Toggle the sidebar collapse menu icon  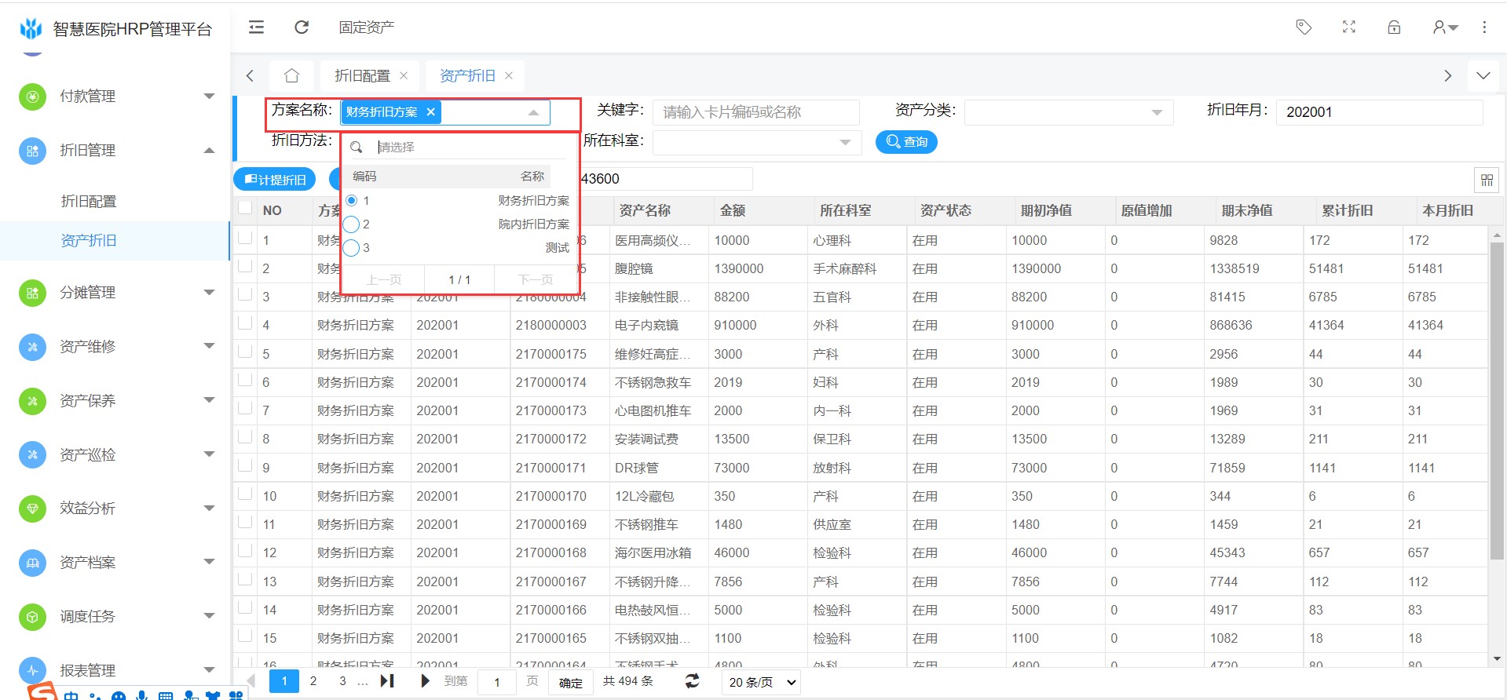click(x=256, y=27)
